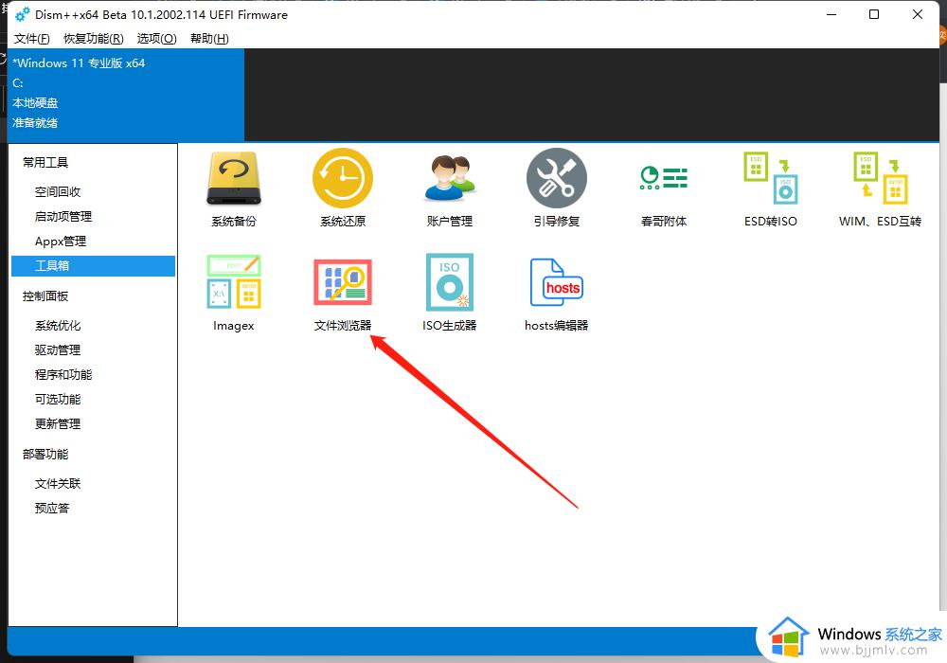Launch the Imagex tool
The width and height of the screenshot is (947, 663).
coord(234,281)
